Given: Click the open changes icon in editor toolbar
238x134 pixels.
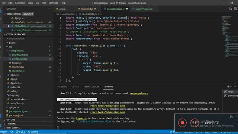Looking at the screenshot, I should 231,9.
